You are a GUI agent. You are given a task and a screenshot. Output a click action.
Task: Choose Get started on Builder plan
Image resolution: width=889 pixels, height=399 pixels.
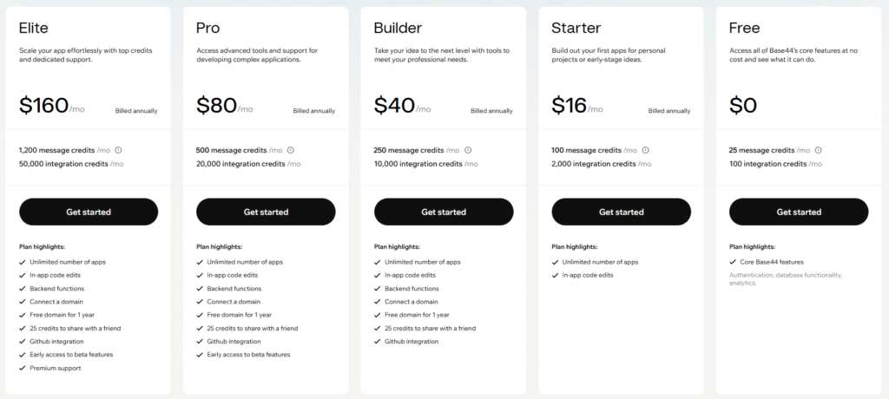pyautogui.click(x=444, y=212)
